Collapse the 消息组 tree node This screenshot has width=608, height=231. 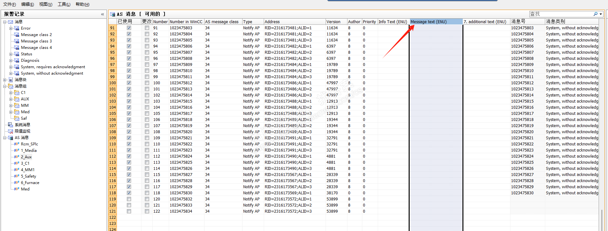(5, 86)
